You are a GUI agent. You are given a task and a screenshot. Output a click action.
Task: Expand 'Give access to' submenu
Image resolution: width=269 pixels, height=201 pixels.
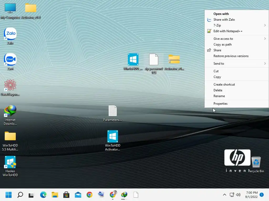[x=237, y=39]
